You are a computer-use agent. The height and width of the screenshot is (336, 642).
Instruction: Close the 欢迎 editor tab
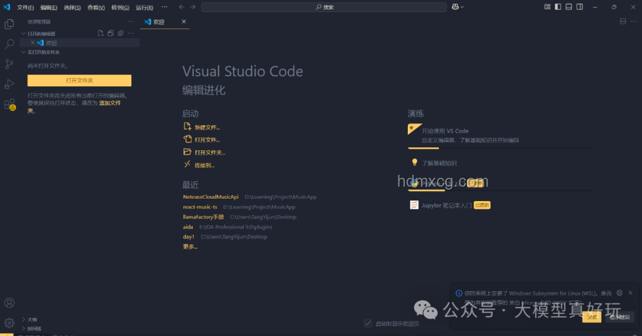click(184, 22)
